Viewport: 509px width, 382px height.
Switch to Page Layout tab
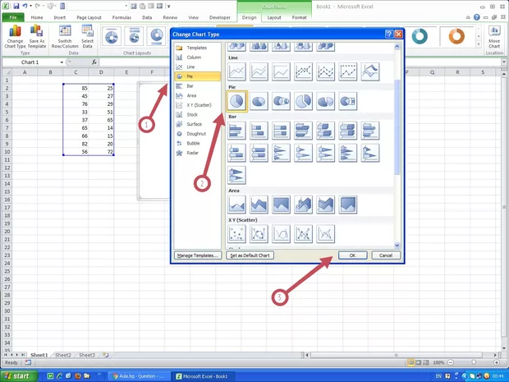[x=89, y=17]
